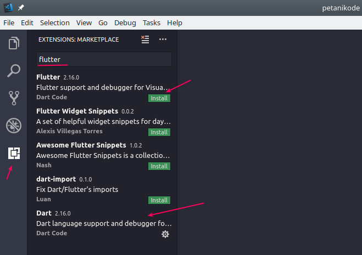Select the Extensions icon in activity bar

(14, 153)
